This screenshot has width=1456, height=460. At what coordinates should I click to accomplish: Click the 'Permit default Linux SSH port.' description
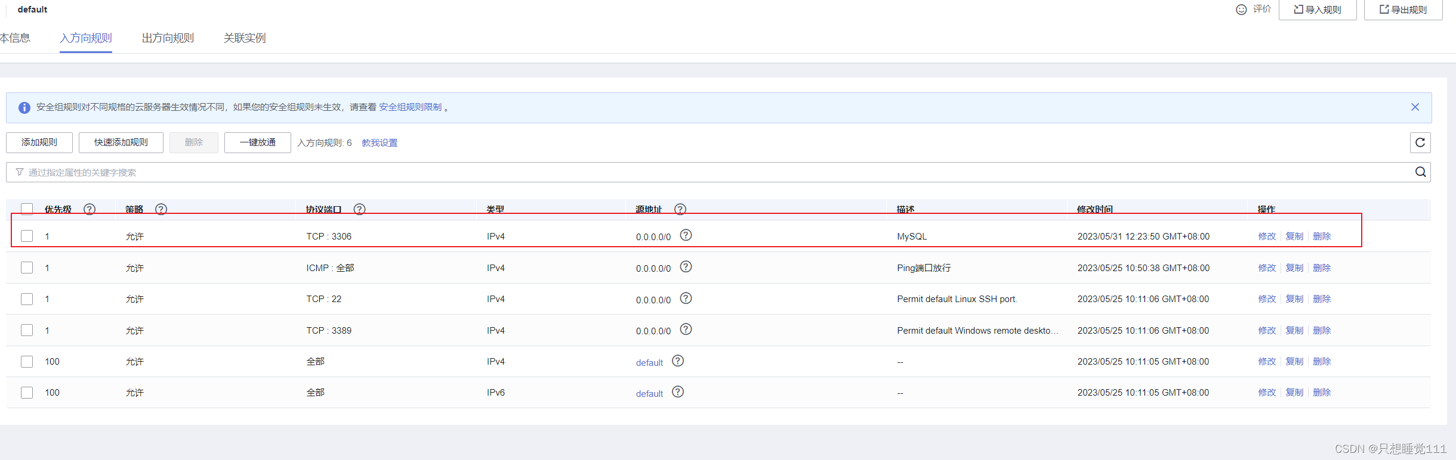pyautogui.click(x=957, y=299)
